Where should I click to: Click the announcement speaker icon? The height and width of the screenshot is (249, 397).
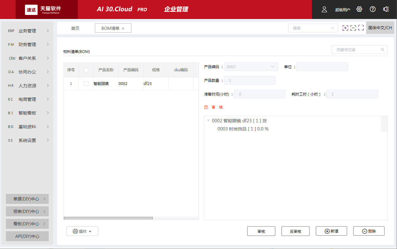[386, 9]
